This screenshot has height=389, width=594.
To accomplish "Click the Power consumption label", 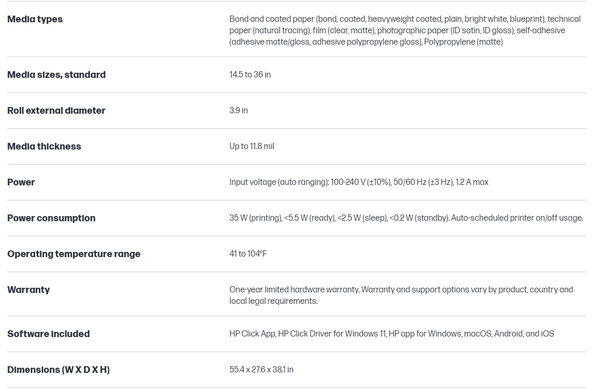I will (x=51, y=218).
